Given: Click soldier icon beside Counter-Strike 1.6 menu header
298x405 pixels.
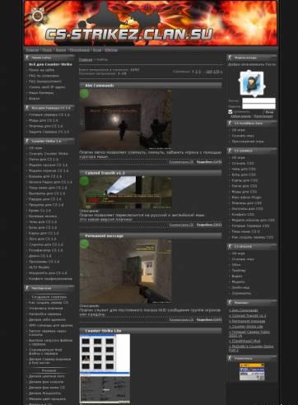Looking at the screenshot, I should pyautogui.click(x=27, y=141).
